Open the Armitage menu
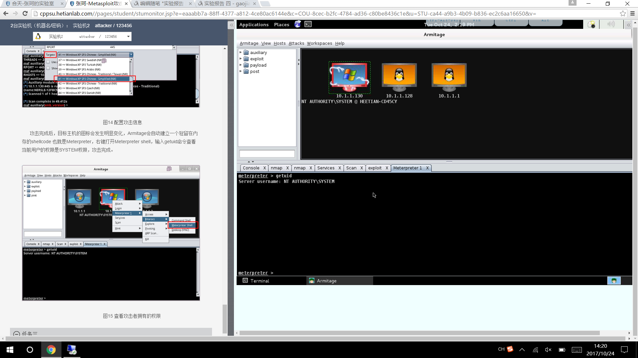This screenshot has width=638, height=358. coord(249,43)
